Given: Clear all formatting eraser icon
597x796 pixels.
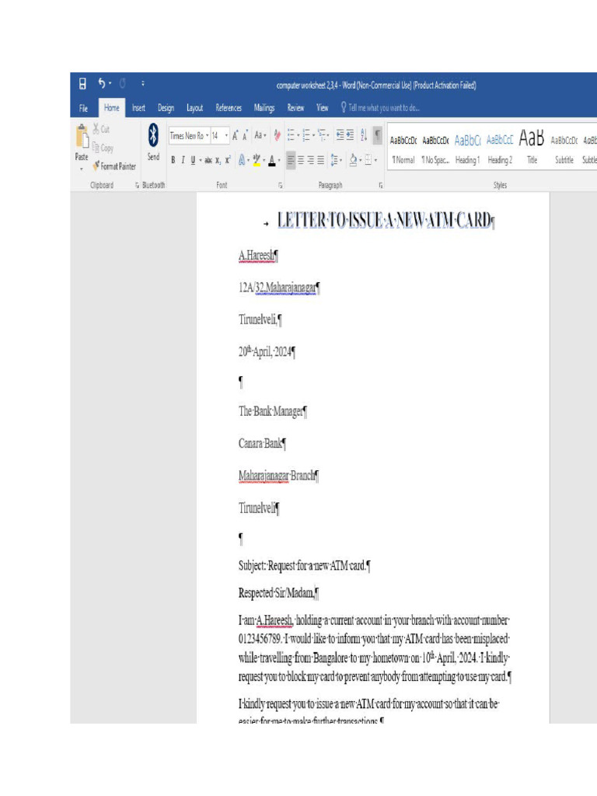Looking at the screenshot, I should [277, 135].
